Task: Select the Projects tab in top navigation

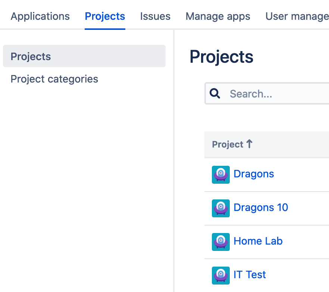Action: (105, 16)
